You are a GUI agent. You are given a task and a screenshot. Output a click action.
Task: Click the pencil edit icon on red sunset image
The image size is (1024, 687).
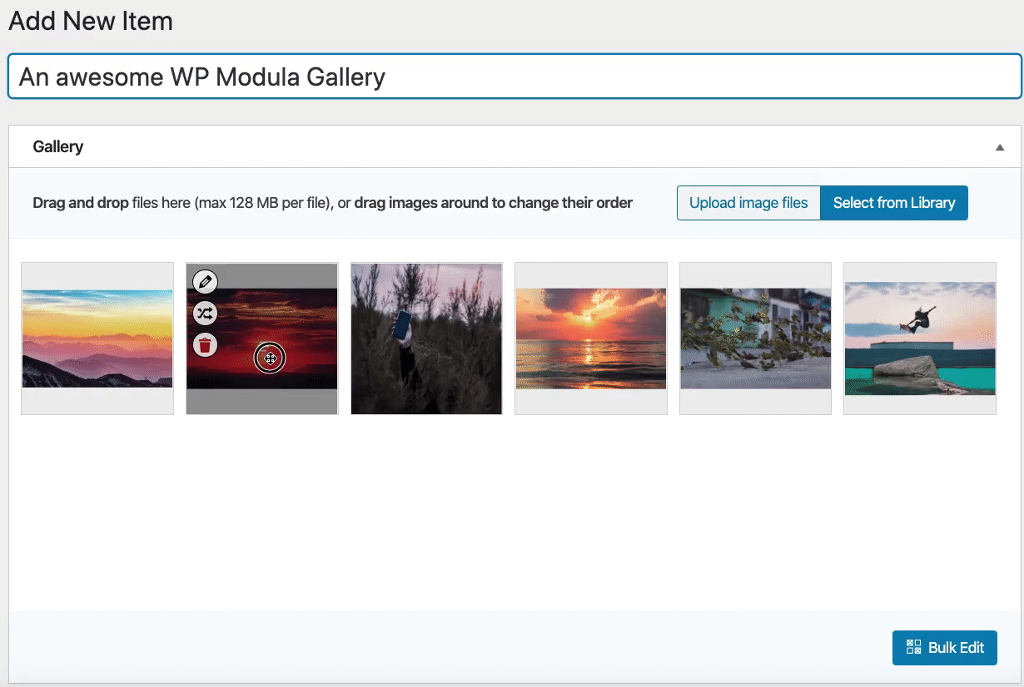point(205,282)
